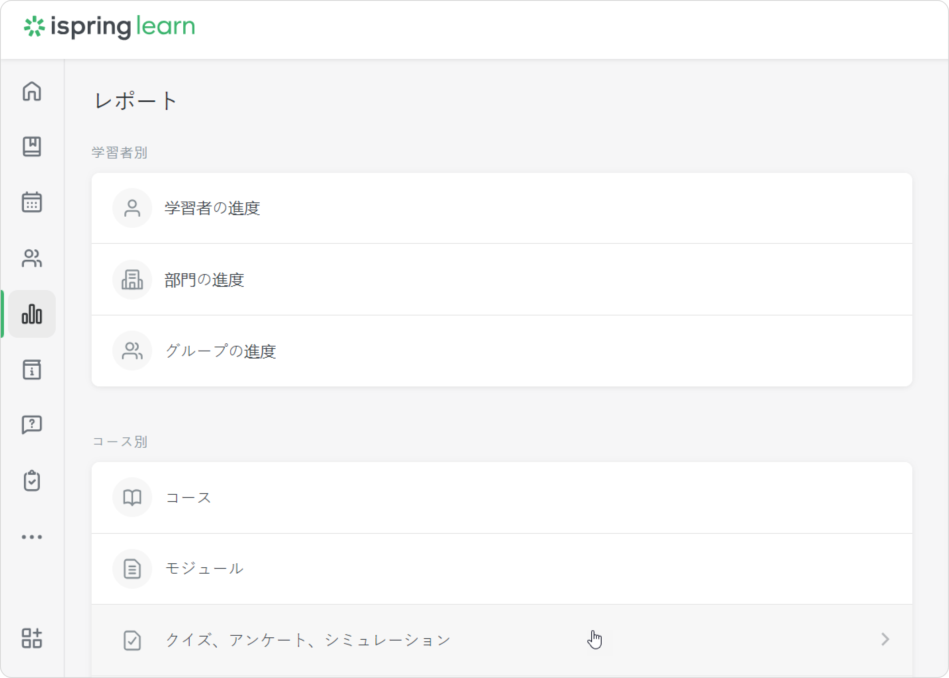Screen dimensions: 949x678
Task: Open the コース report
Action: tap(502, 498)
